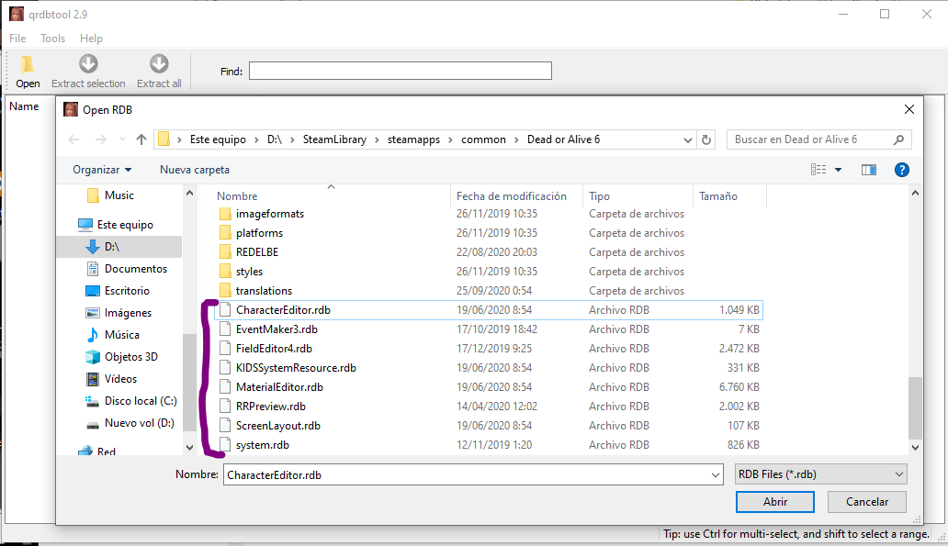The image size is (948, 546).
Task: Select Music in the sidebar
Action: [x=119, y=195]
